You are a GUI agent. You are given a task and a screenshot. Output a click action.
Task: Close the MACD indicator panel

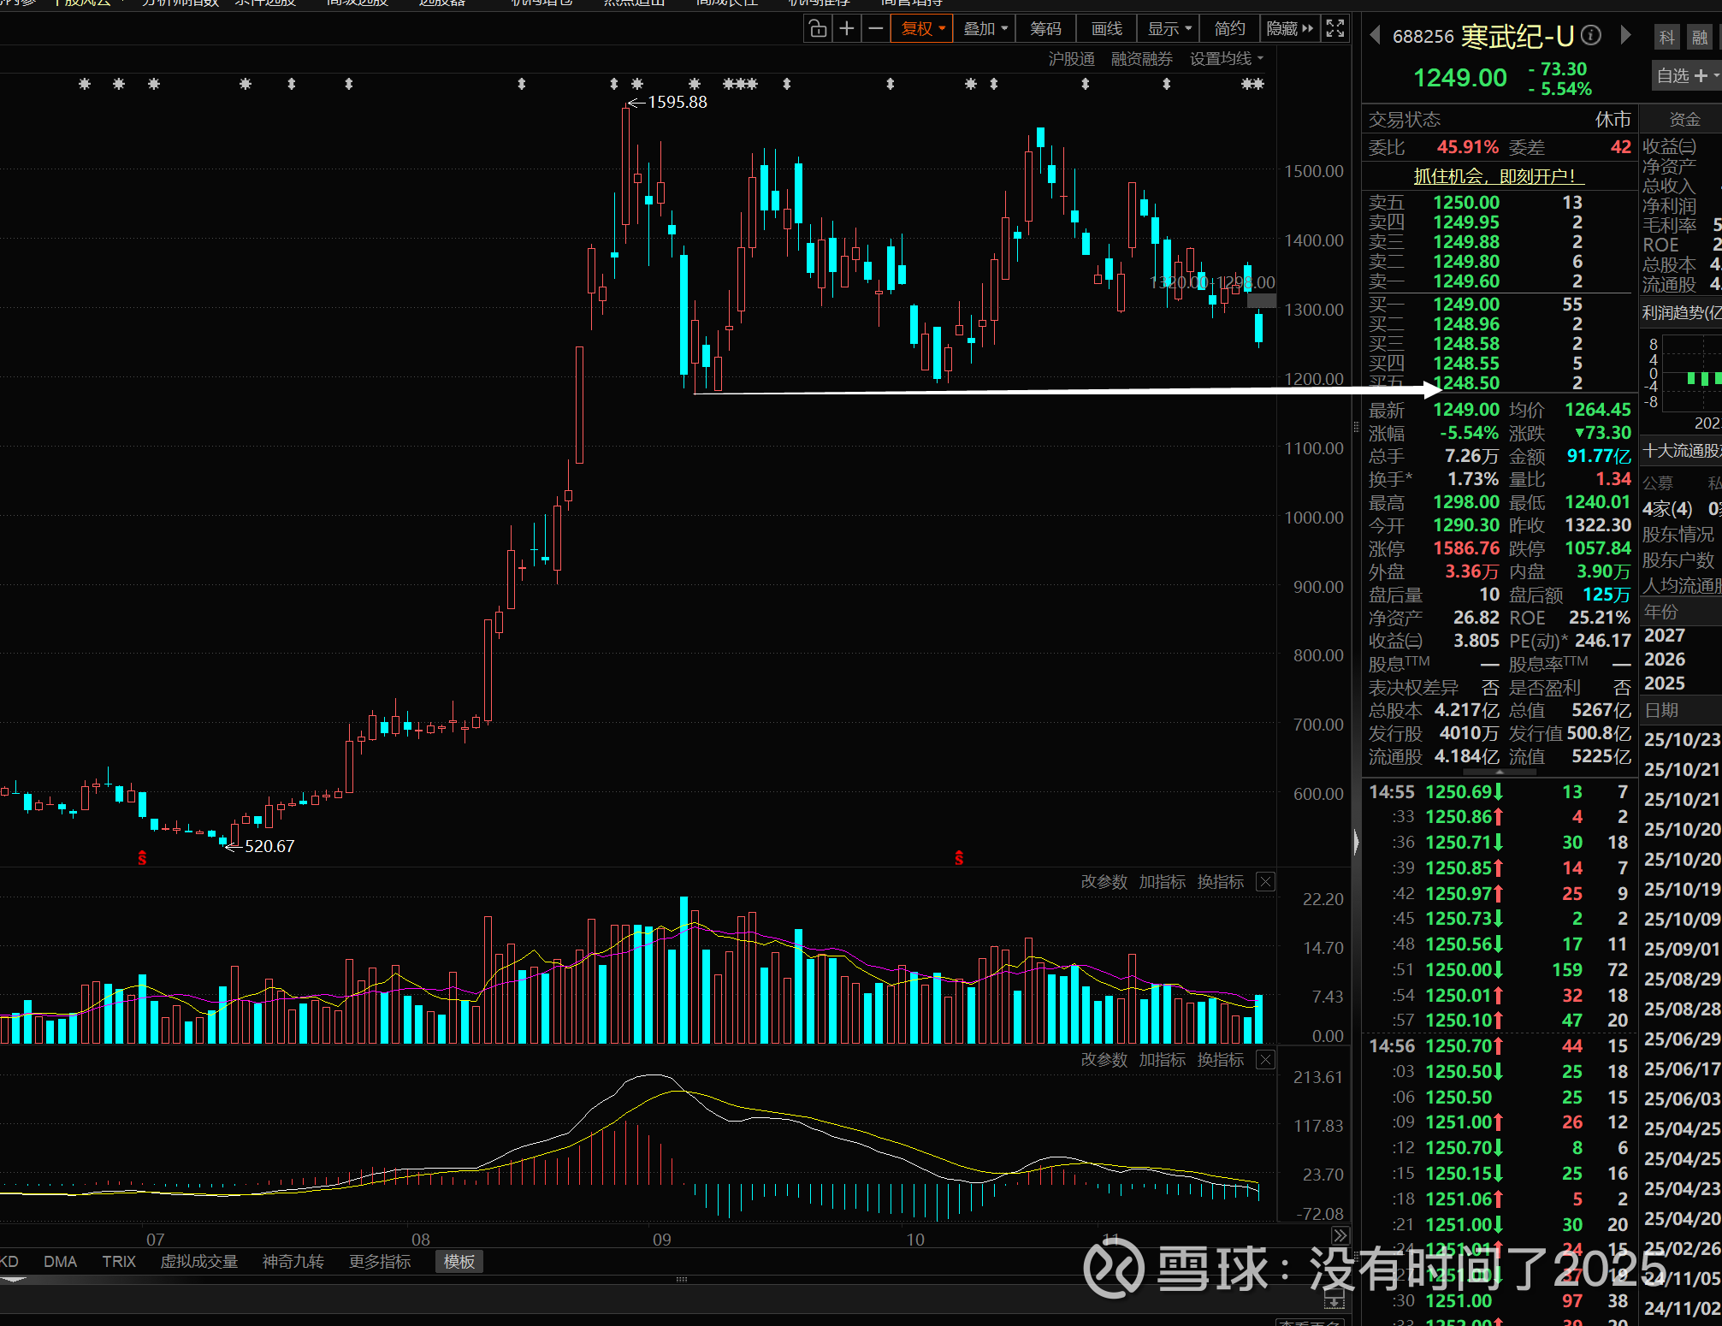[1266, 1060]
